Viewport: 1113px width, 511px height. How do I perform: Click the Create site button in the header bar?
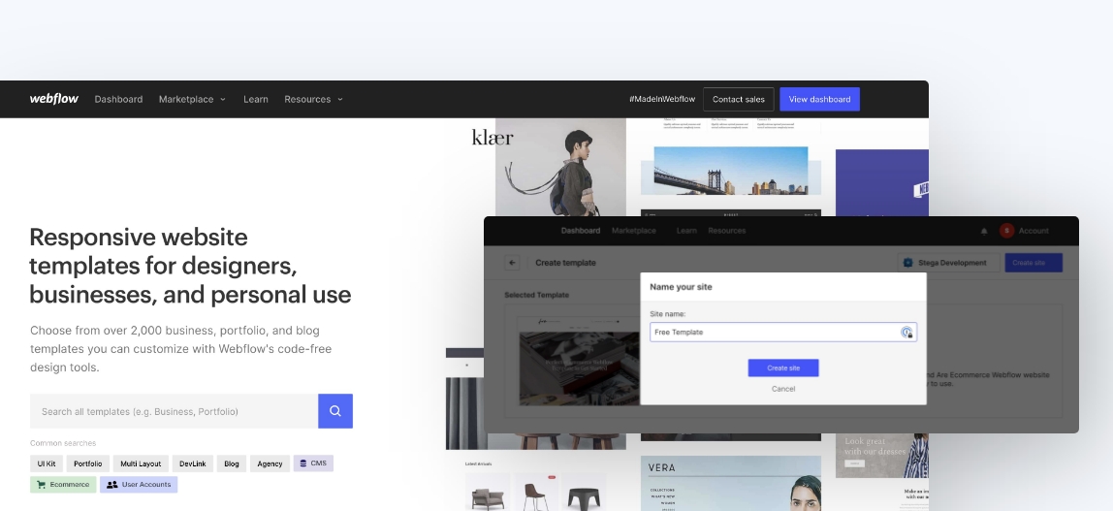pyautogui.click(x=1033, y=263)
